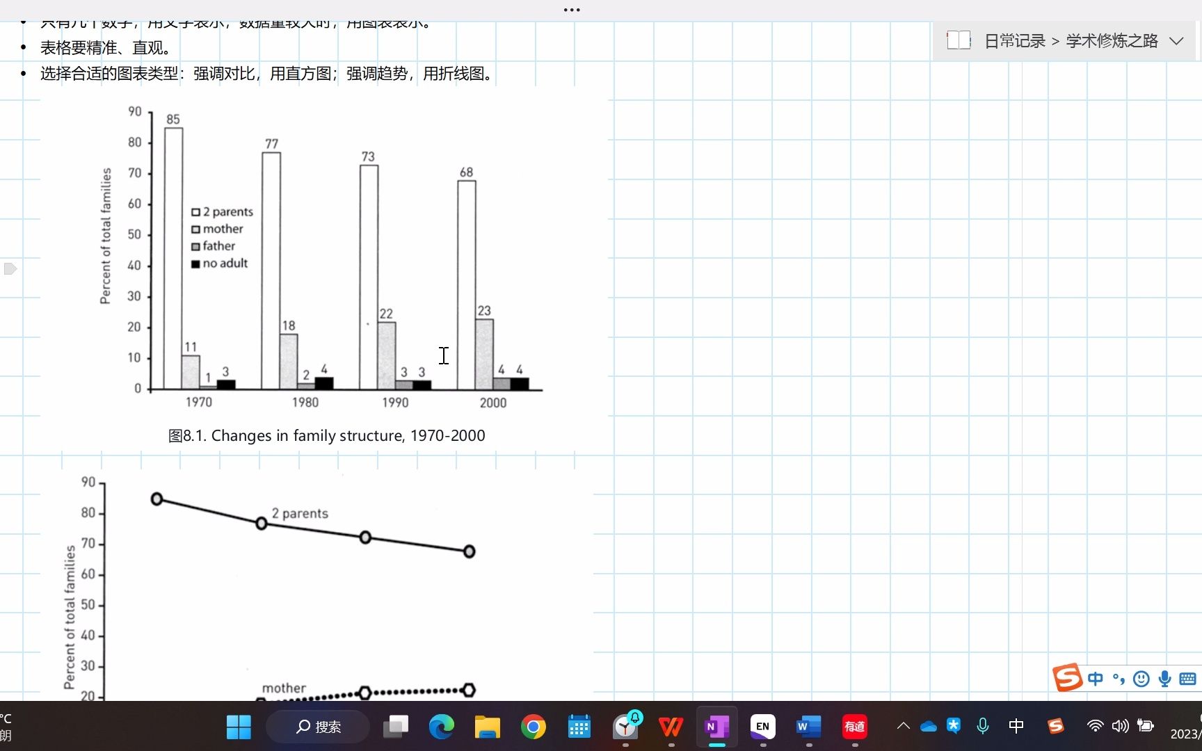Switch to WPS Office on the taskbar
This screenshot has height=751, width=1202.
(671, 727)
